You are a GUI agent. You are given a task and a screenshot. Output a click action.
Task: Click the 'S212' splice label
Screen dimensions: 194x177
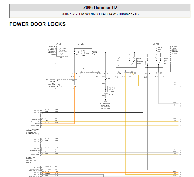coord(108,79)
